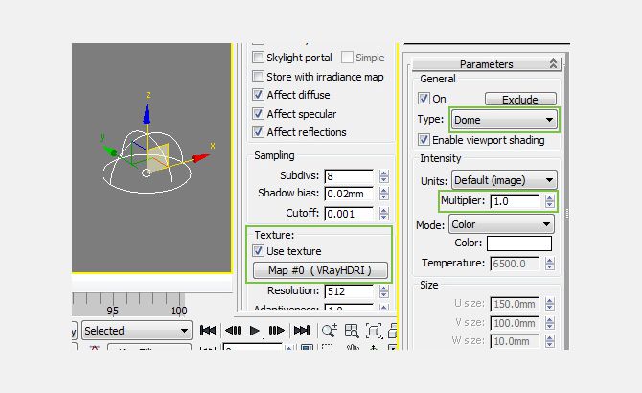Click the V size spinner arrows

coord(549,323)
